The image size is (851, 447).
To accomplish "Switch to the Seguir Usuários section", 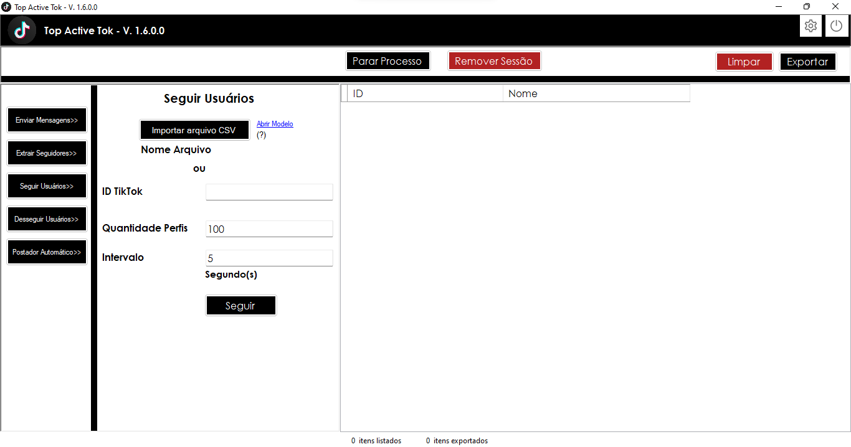I will point(47,186).
